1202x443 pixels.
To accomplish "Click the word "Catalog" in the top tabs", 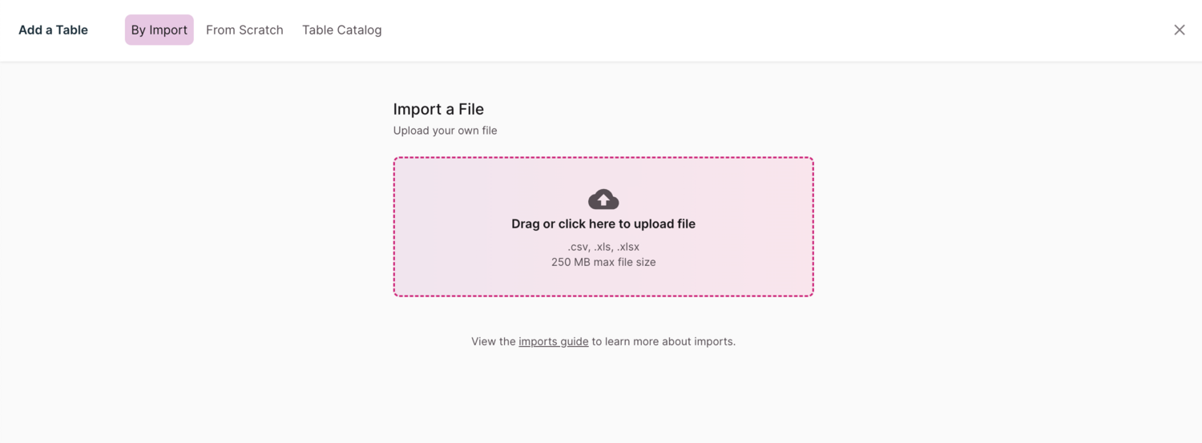I will (x=360, y=30).
